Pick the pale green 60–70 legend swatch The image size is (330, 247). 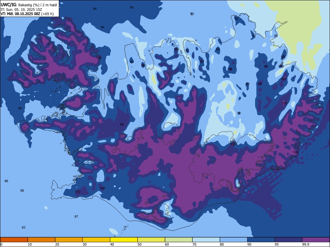[179, 240]
